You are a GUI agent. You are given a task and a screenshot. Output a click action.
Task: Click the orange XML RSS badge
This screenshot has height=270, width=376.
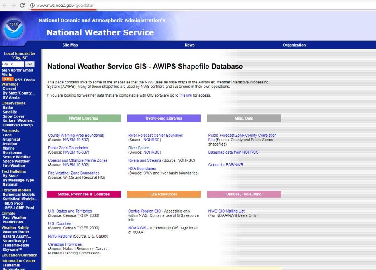(8, 79)
